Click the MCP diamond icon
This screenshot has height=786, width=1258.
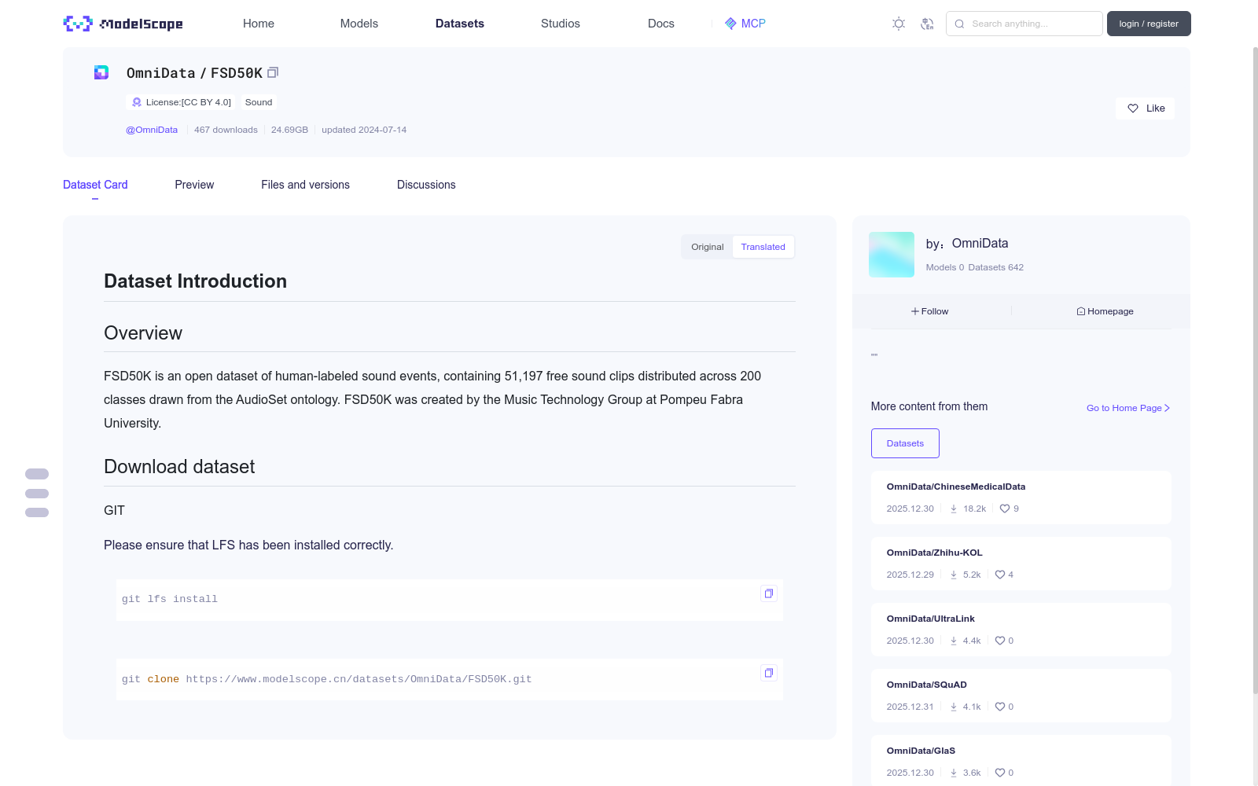tap(730, 24)
